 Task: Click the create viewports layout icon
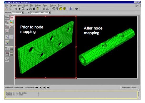click(7, 48)
